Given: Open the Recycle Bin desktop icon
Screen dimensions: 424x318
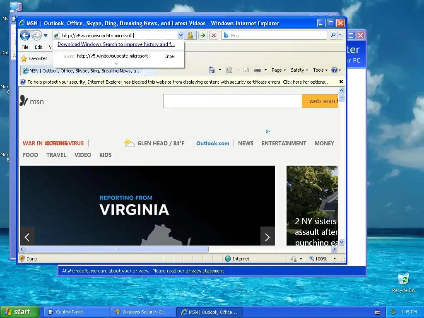Looking at the screenshot, I should coord(403,282).
